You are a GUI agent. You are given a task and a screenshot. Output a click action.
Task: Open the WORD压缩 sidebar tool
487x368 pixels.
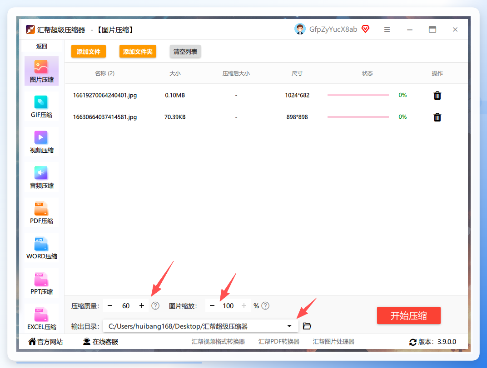click(41, 247)
